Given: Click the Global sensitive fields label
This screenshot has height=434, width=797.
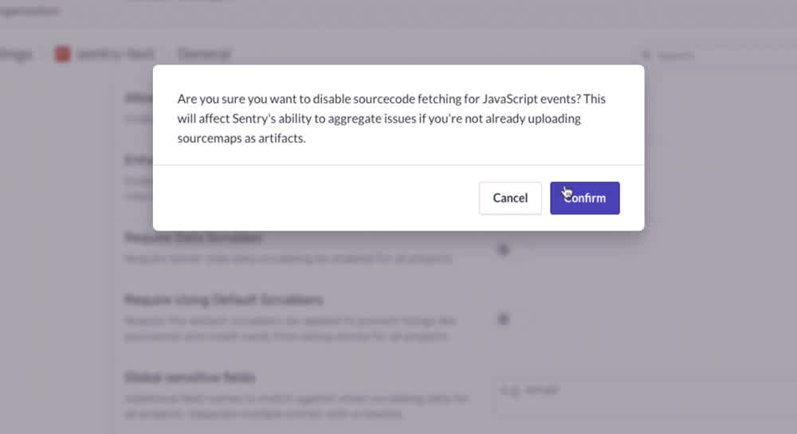Looking at the screenshot, I should pos(190,377).
